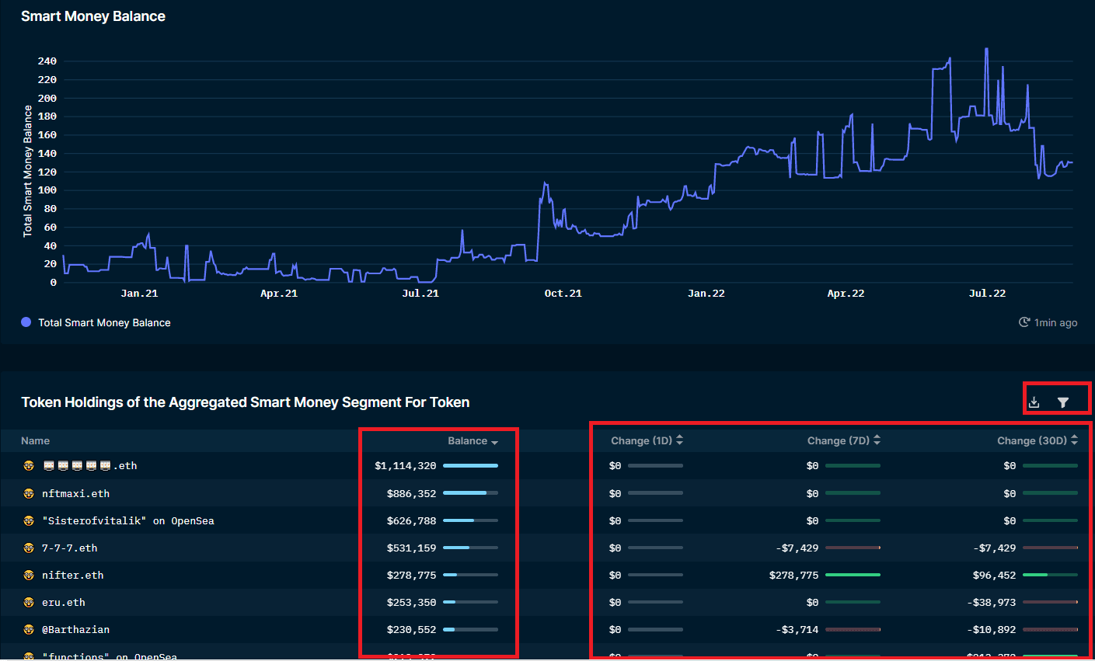Click the Name column header
Image resolution: width=1095 pixels, height=661 pixels.
[x=35, y=441]
